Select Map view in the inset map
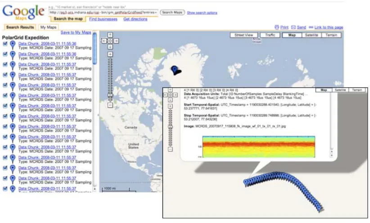The height and width of the screenshot is (223, 370). pos(324,90)
